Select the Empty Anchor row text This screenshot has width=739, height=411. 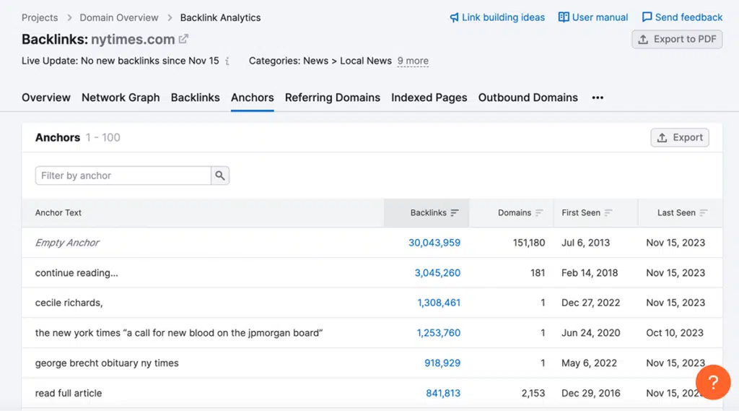point(67,243)
